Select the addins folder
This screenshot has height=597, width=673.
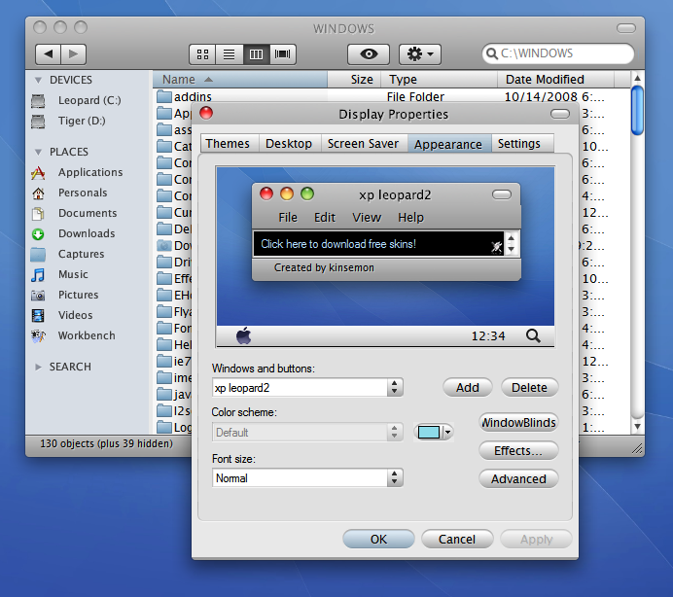point(185,96)
